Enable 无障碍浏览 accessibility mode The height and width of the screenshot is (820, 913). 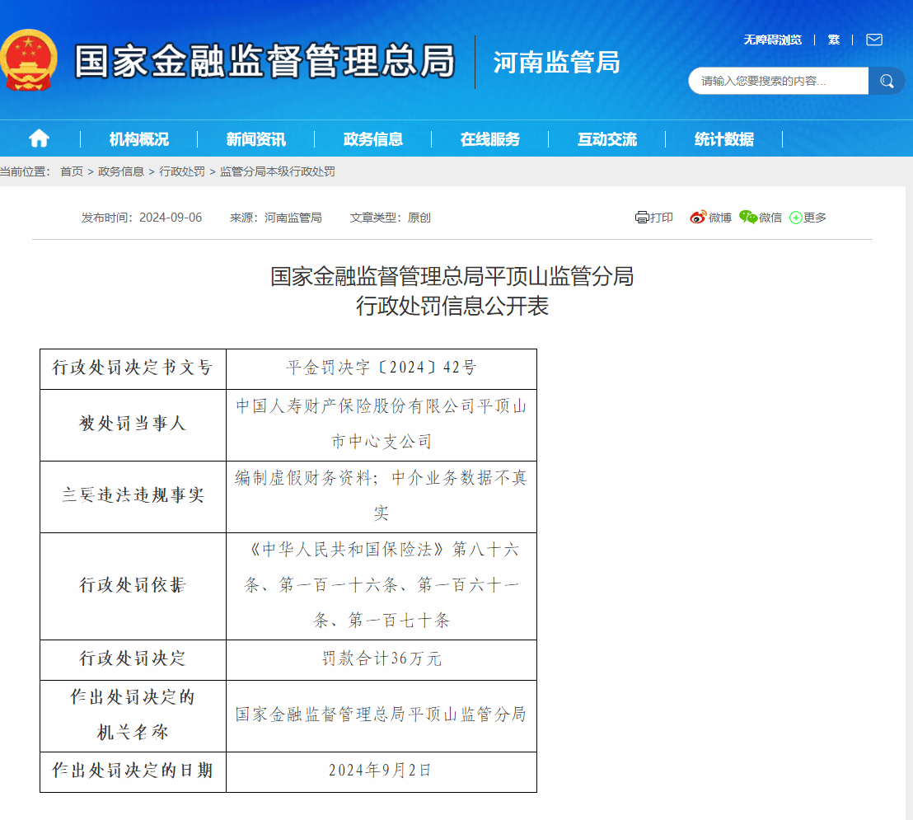pyautogui.click(x=771, y=39)
